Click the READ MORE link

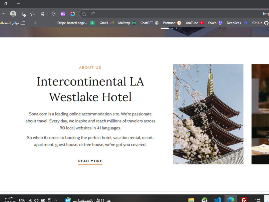(x=90, y=161)
